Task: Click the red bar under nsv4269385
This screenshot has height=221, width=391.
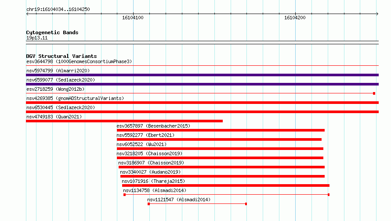Action: pyautogui.click(x=202, y=103)
